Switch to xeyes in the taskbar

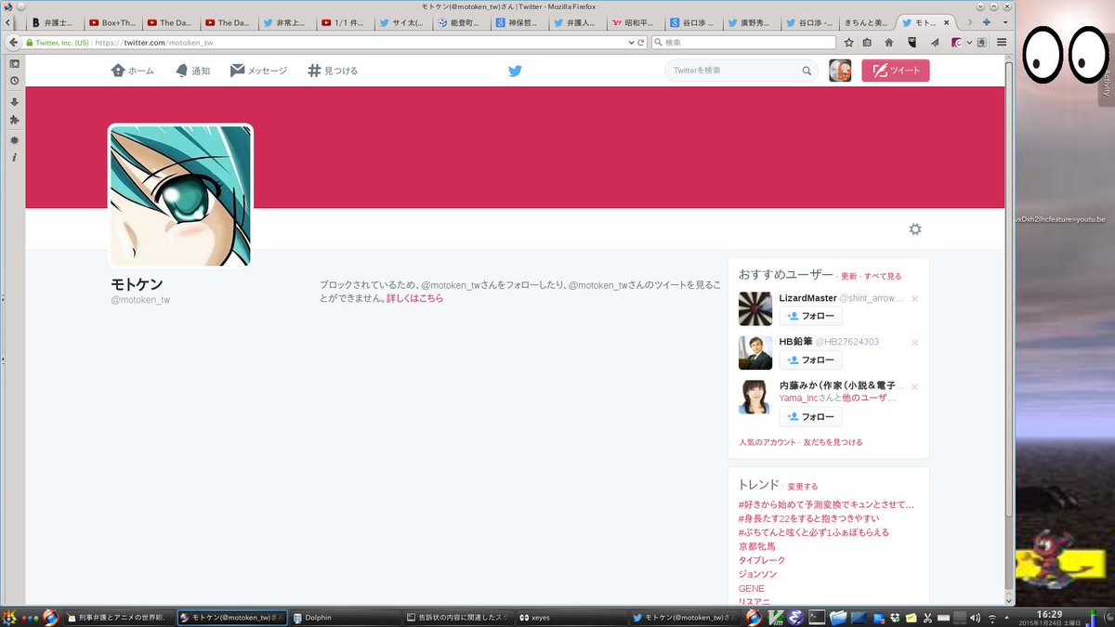pos(571,617)
